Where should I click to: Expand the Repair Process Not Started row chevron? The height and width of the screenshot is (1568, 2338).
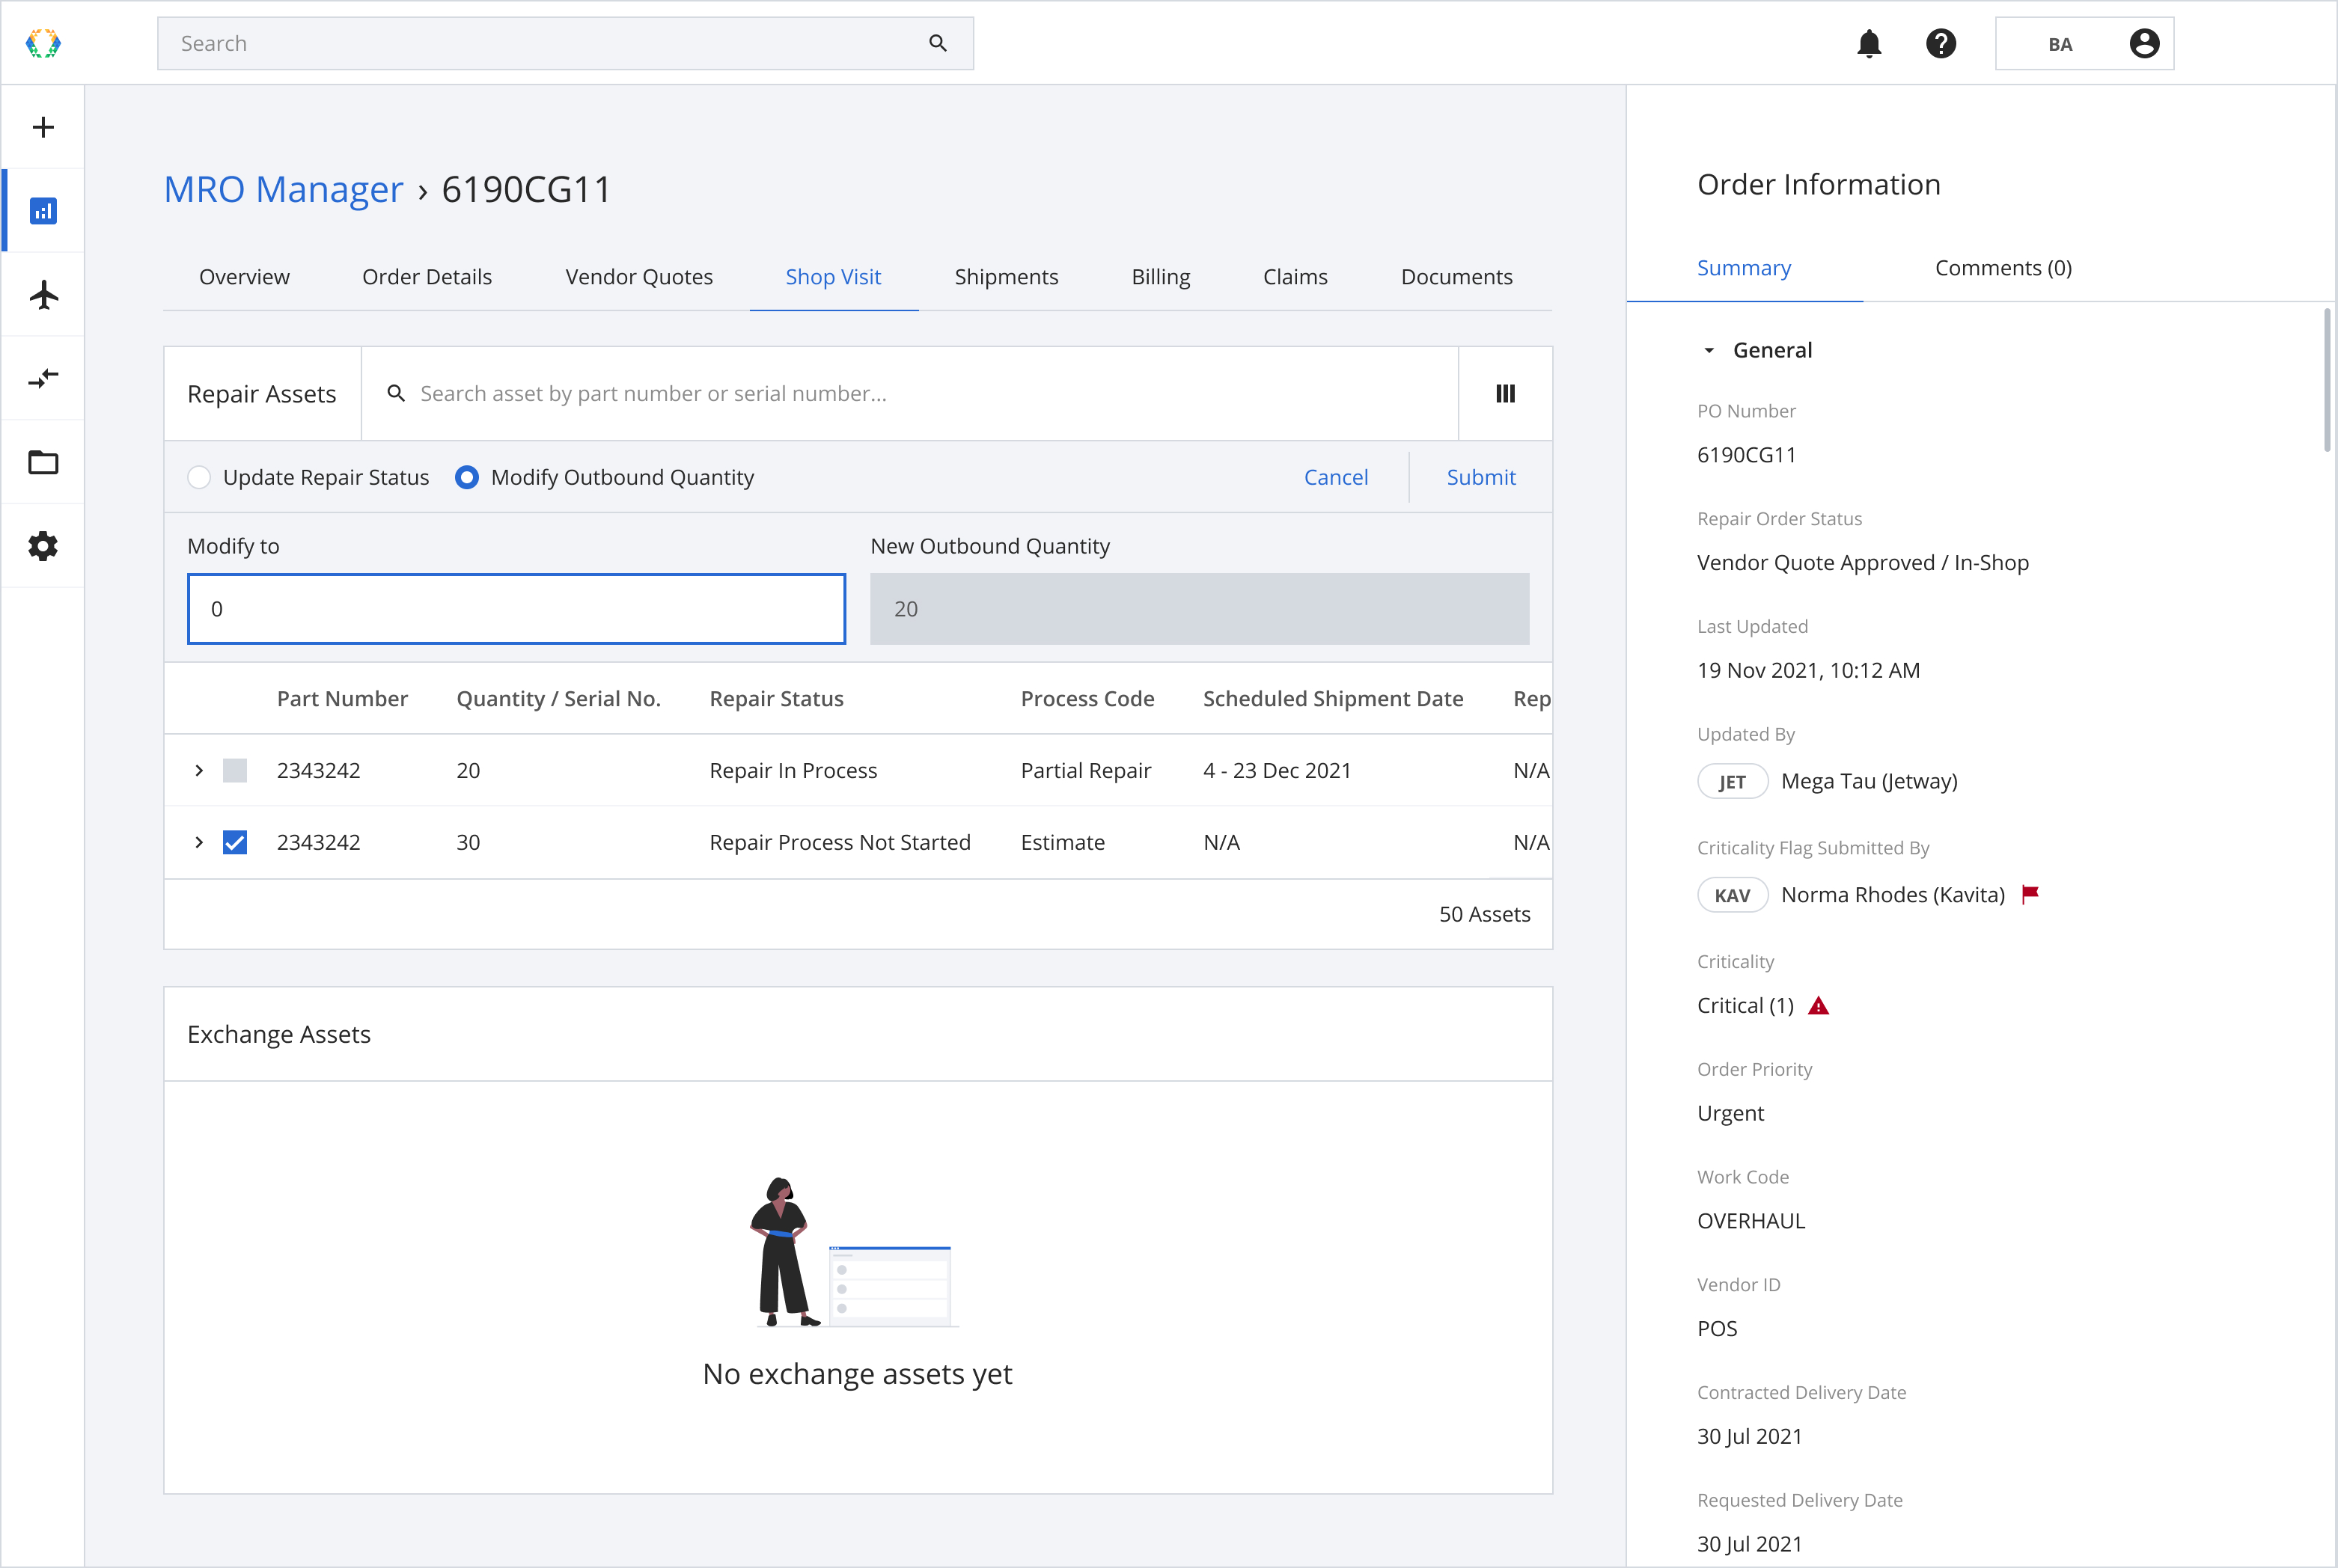pos(199,842)
